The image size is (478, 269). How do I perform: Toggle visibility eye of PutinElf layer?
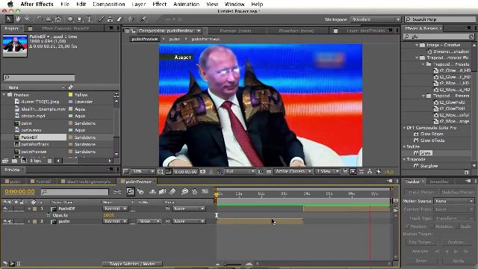(x=5, y=209)
